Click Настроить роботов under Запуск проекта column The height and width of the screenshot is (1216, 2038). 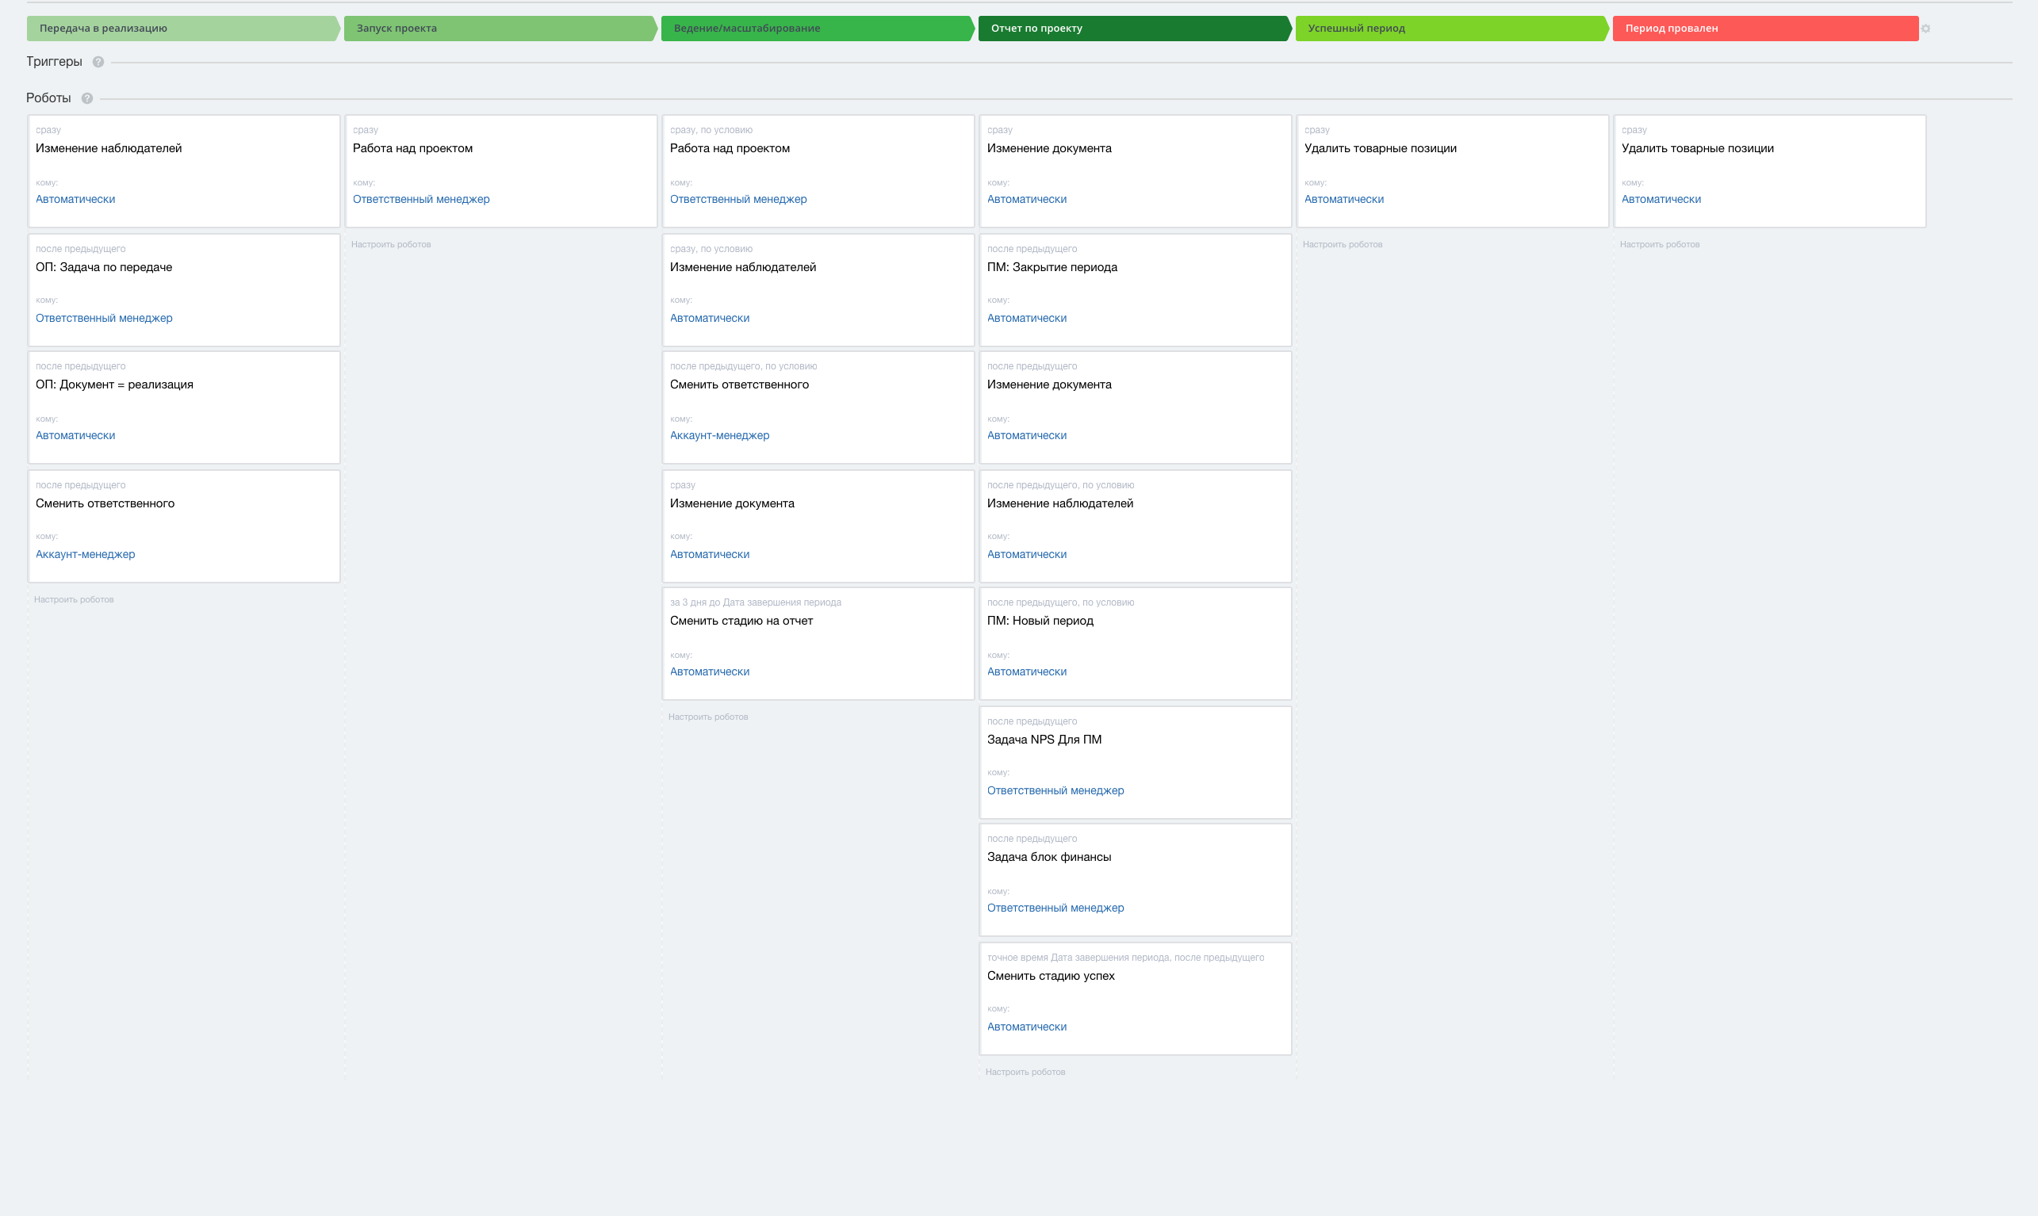point(391,245)
